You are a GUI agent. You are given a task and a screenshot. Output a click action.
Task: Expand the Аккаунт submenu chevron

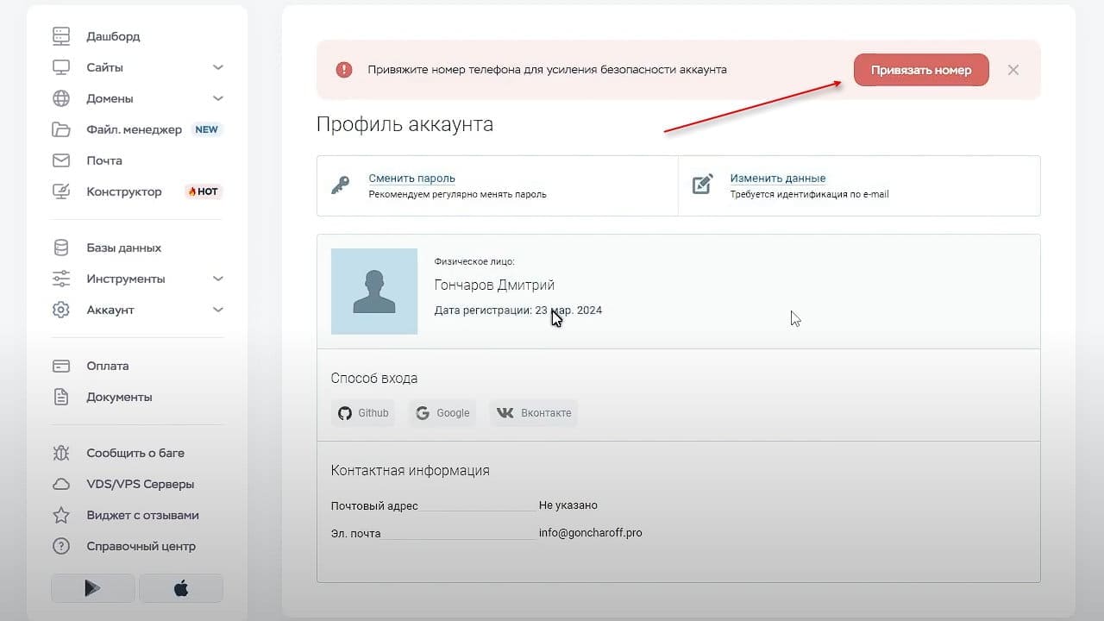(x=218, y=310)
